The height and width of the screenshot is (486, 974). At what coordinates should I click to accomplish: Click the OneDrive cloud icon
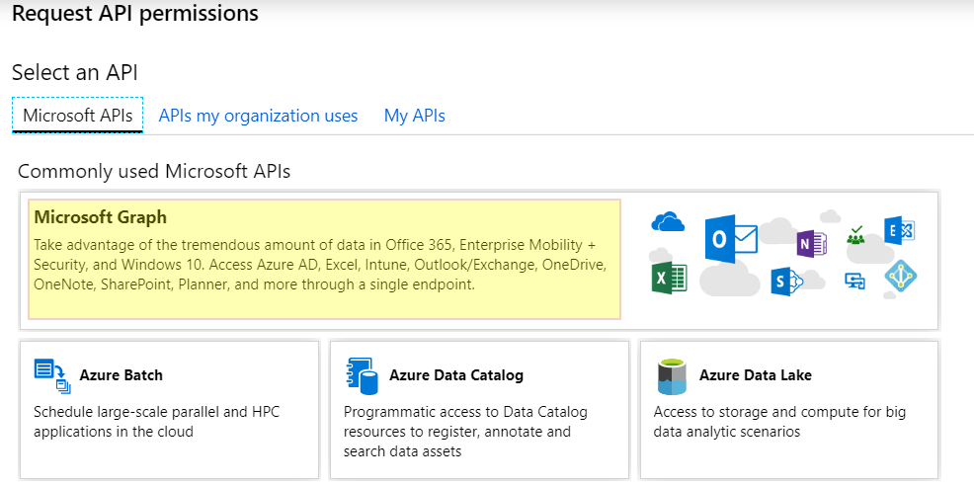[x=668, y=222]
